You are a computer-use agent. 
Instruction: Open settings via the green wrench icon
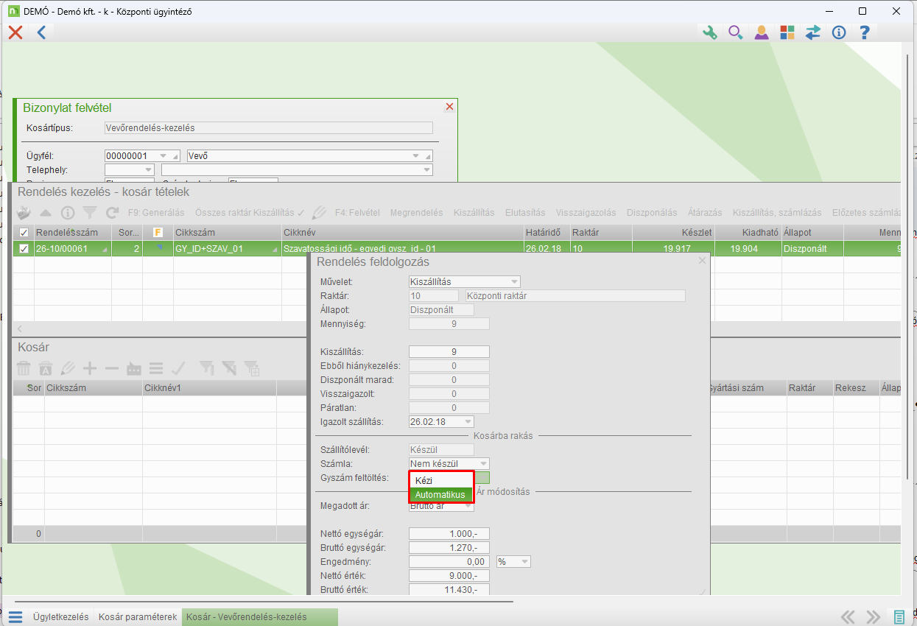click(710, 32)
